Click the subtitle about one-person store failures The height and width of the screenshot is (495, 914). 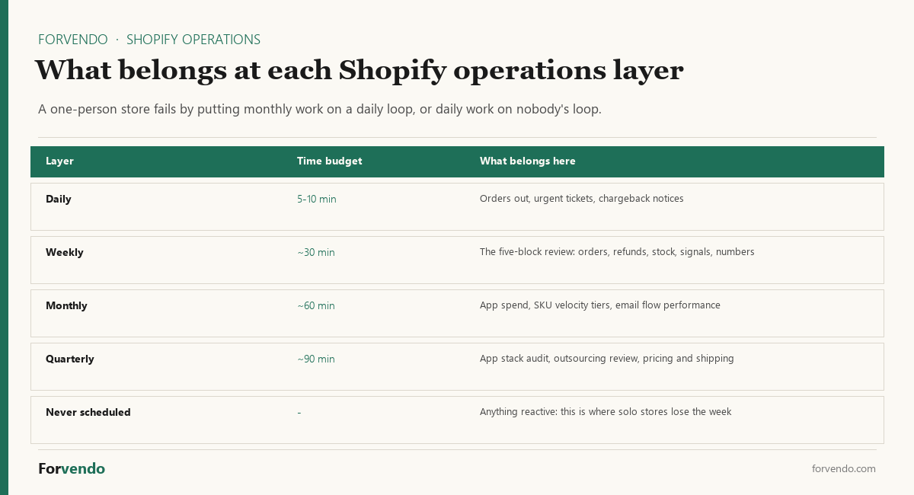(x=320, y=109)
